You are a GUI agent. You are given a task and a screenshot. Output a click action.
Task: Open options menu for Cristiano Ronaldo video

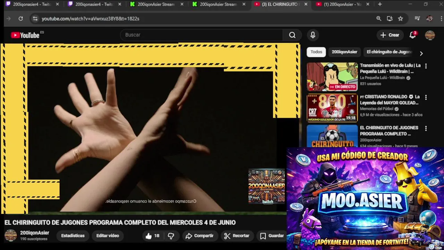click(426, 98)
